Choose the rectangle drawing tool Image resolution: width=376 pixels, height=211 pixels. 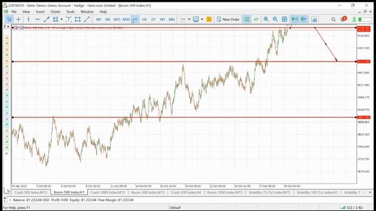click(78, 19)
